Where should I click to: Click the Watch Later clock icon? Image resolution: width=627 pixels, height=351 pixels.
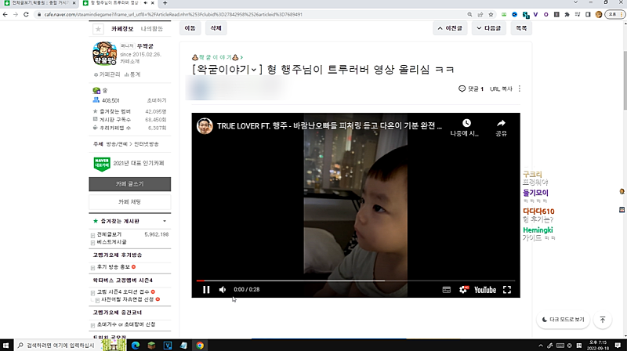[466, 127]
